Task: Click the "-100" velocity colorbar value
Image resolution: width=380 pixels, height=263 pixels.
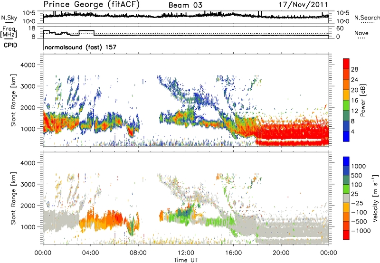Action: click(359, 212)
